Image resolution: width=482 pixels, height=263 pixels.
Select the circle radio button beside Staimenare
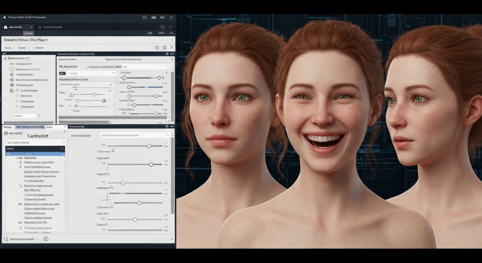(x=12, y=69)
